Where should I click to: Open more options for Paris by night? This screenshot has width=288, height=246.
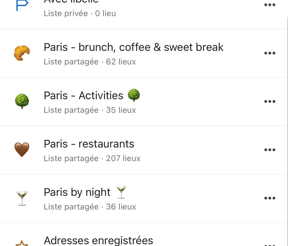270,198
